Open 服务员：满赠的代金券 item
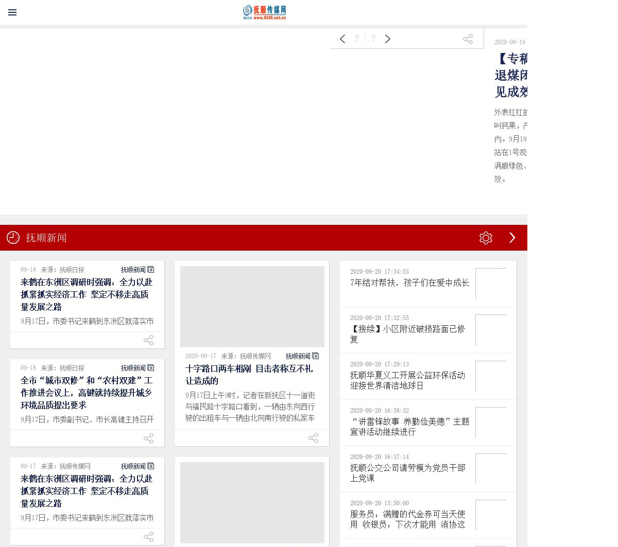This screenshot has width=618, height=547. click(x=408, y=519)
